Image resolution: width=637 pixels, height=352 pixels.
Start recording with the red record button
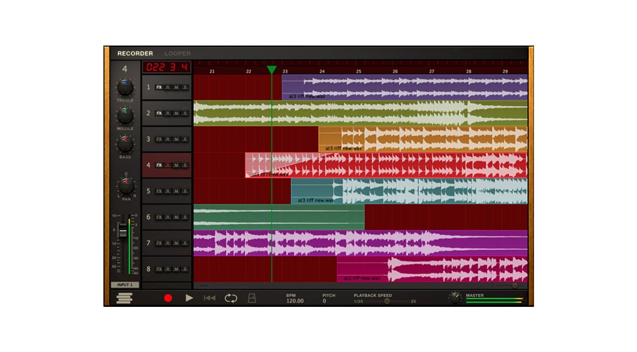[168, 298]
